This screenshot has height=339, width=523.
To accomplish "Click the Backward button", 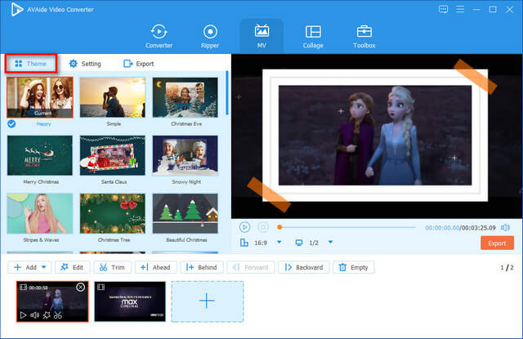I will click(303, 267).
